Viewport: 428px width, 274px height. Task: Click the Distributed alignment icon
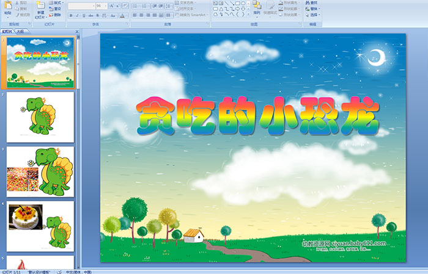161,15
